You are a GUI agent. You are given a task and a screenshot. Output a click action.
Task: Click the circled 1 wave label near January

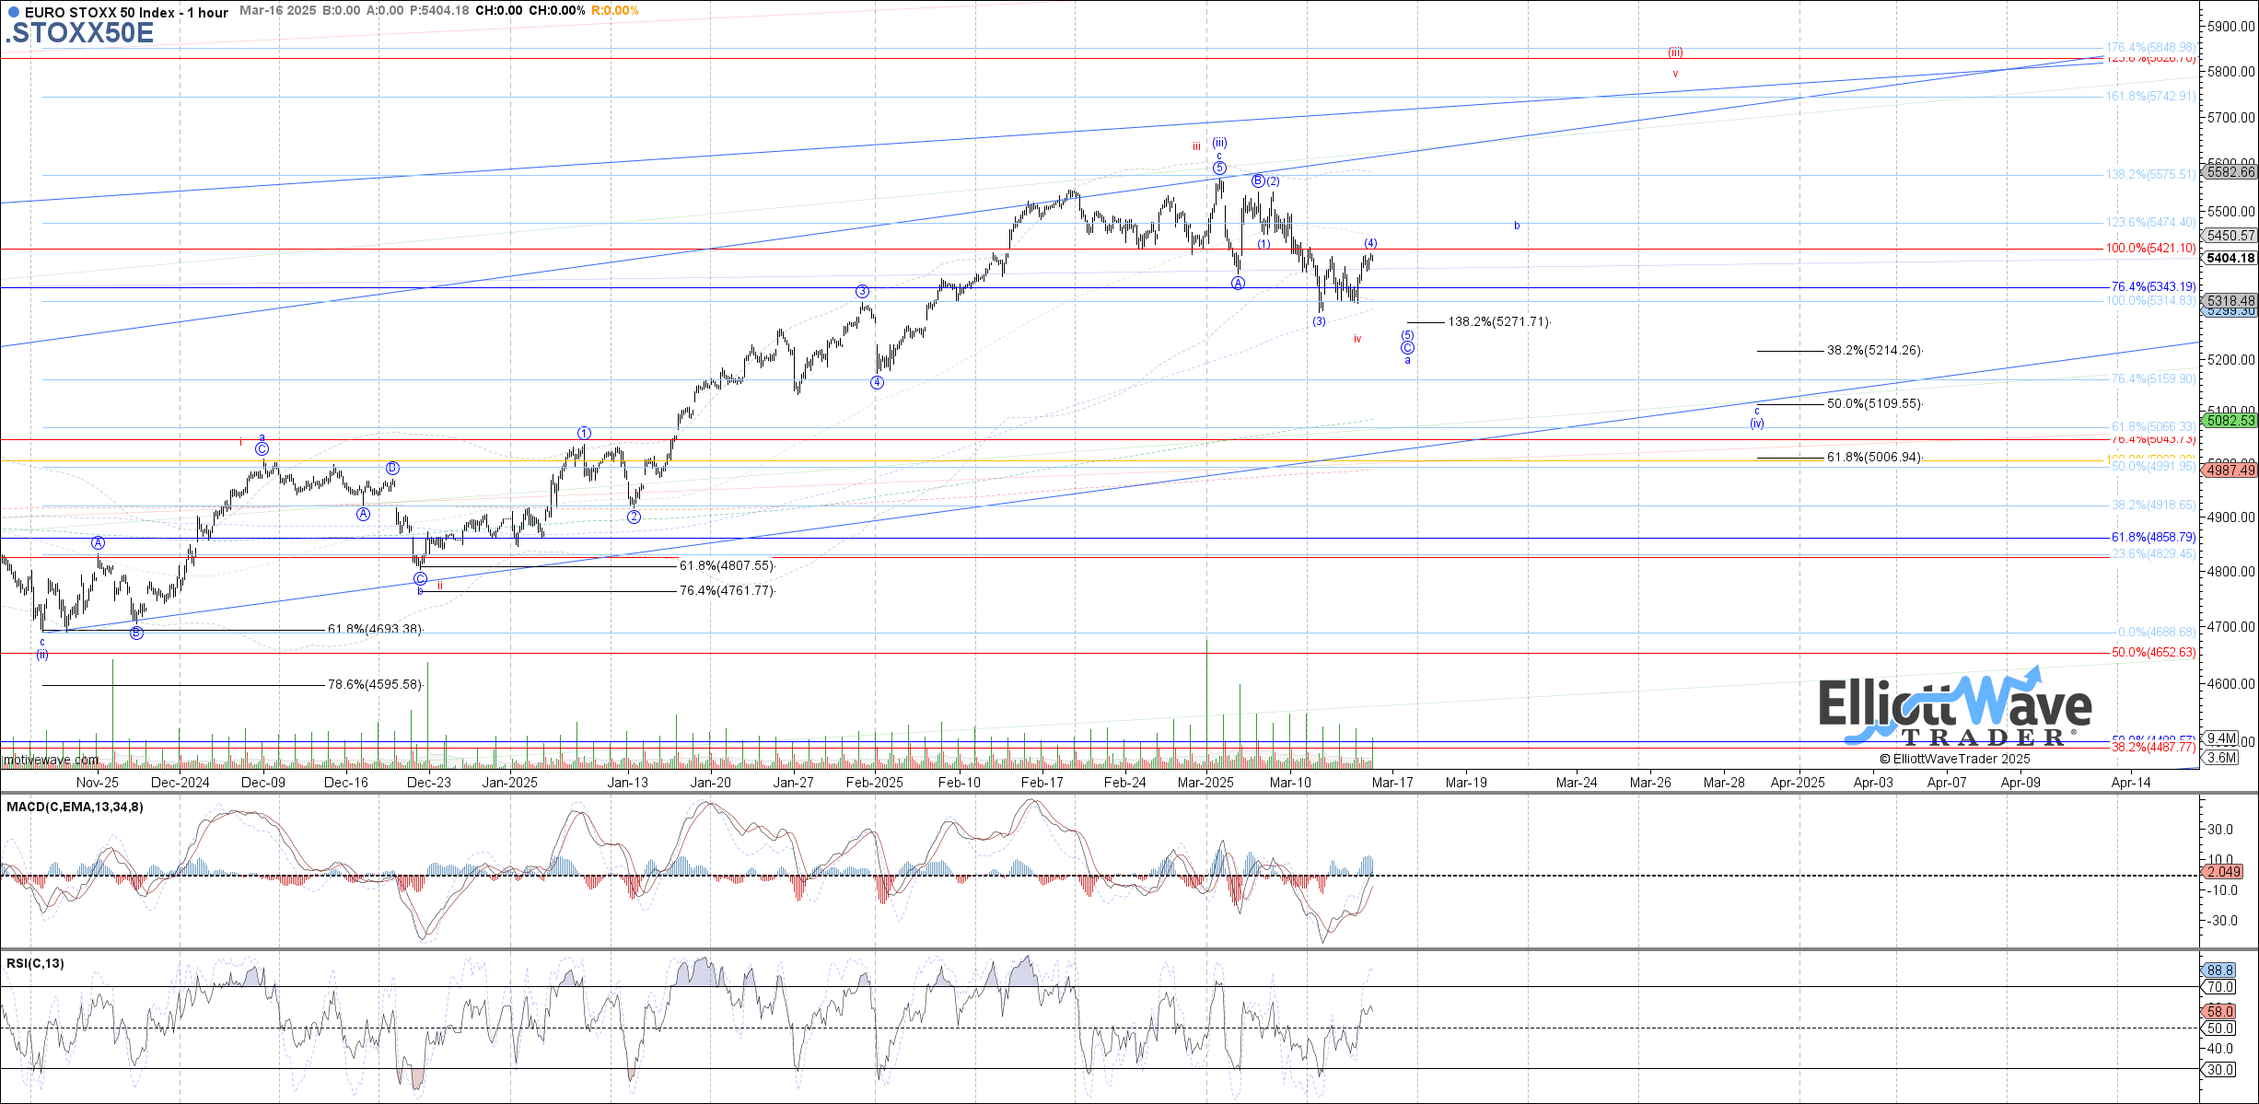(x=584, y=433)
